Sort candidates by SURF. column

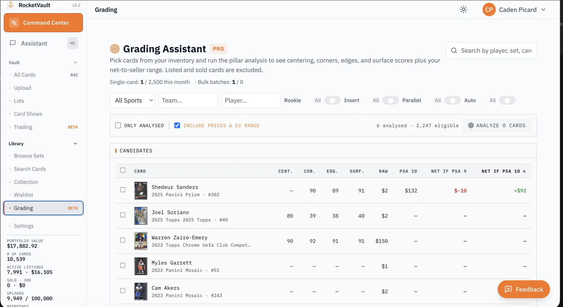pyautogui.click(x=357, y=171)
